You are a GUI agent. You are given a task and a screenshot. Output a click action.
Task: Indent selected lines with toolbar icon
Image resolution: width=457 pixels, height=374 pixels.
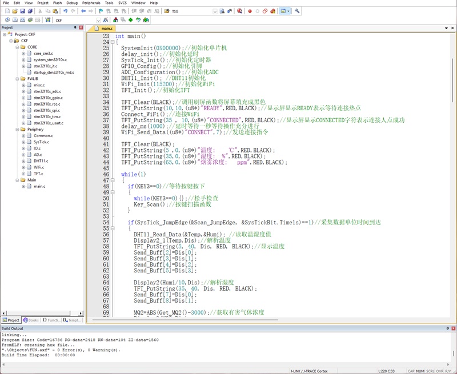coord(134,11)
